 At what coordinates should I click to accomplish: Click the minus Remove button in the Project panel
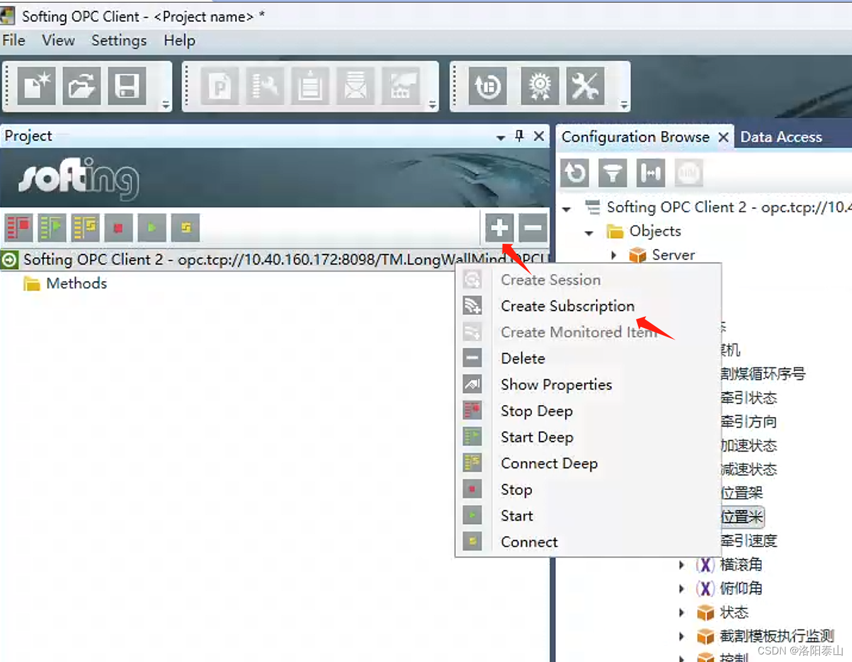533,227
